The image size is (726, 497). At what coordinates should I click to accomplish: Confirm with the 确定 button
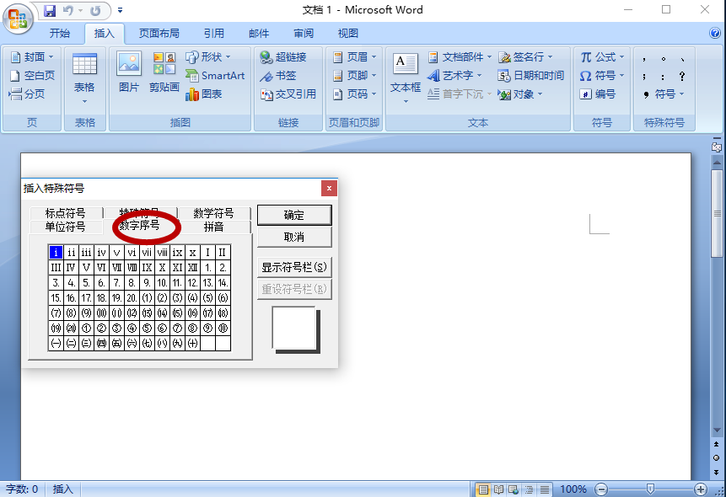coord(294,215)
